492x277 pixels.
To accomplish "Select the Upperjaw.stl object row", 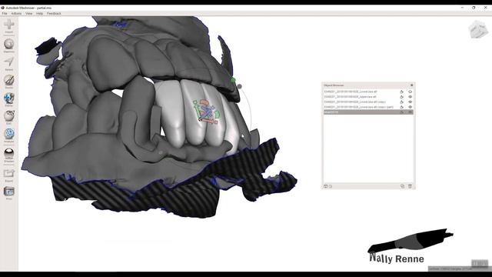I will [368, 97].
